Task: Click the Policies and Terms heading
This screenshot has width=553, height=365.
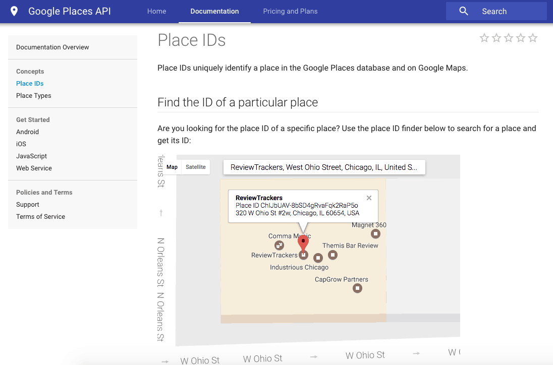Action: pyautogui.click(x=44, y=193)
